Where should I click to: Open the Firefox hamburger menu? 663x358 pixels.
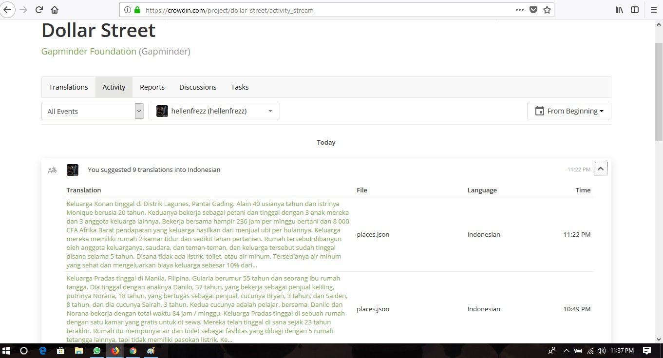coord(653,10)
